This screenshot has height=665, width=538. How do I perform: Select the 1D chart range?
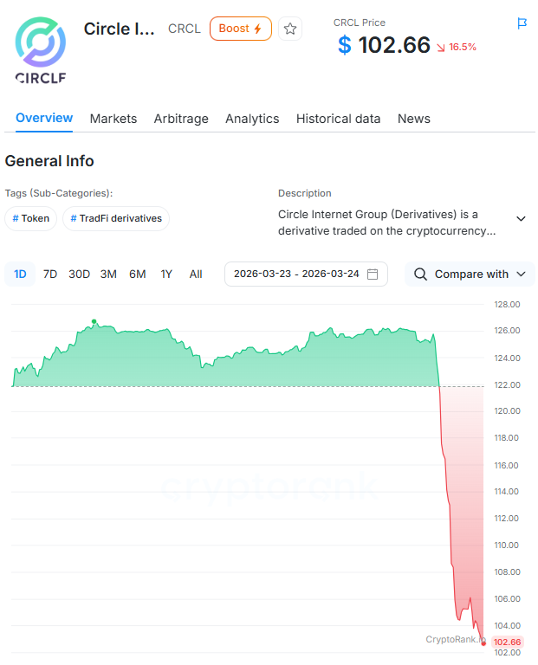20,274
